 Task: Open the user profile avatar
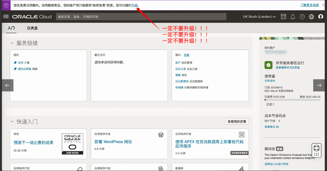(321, 17)
